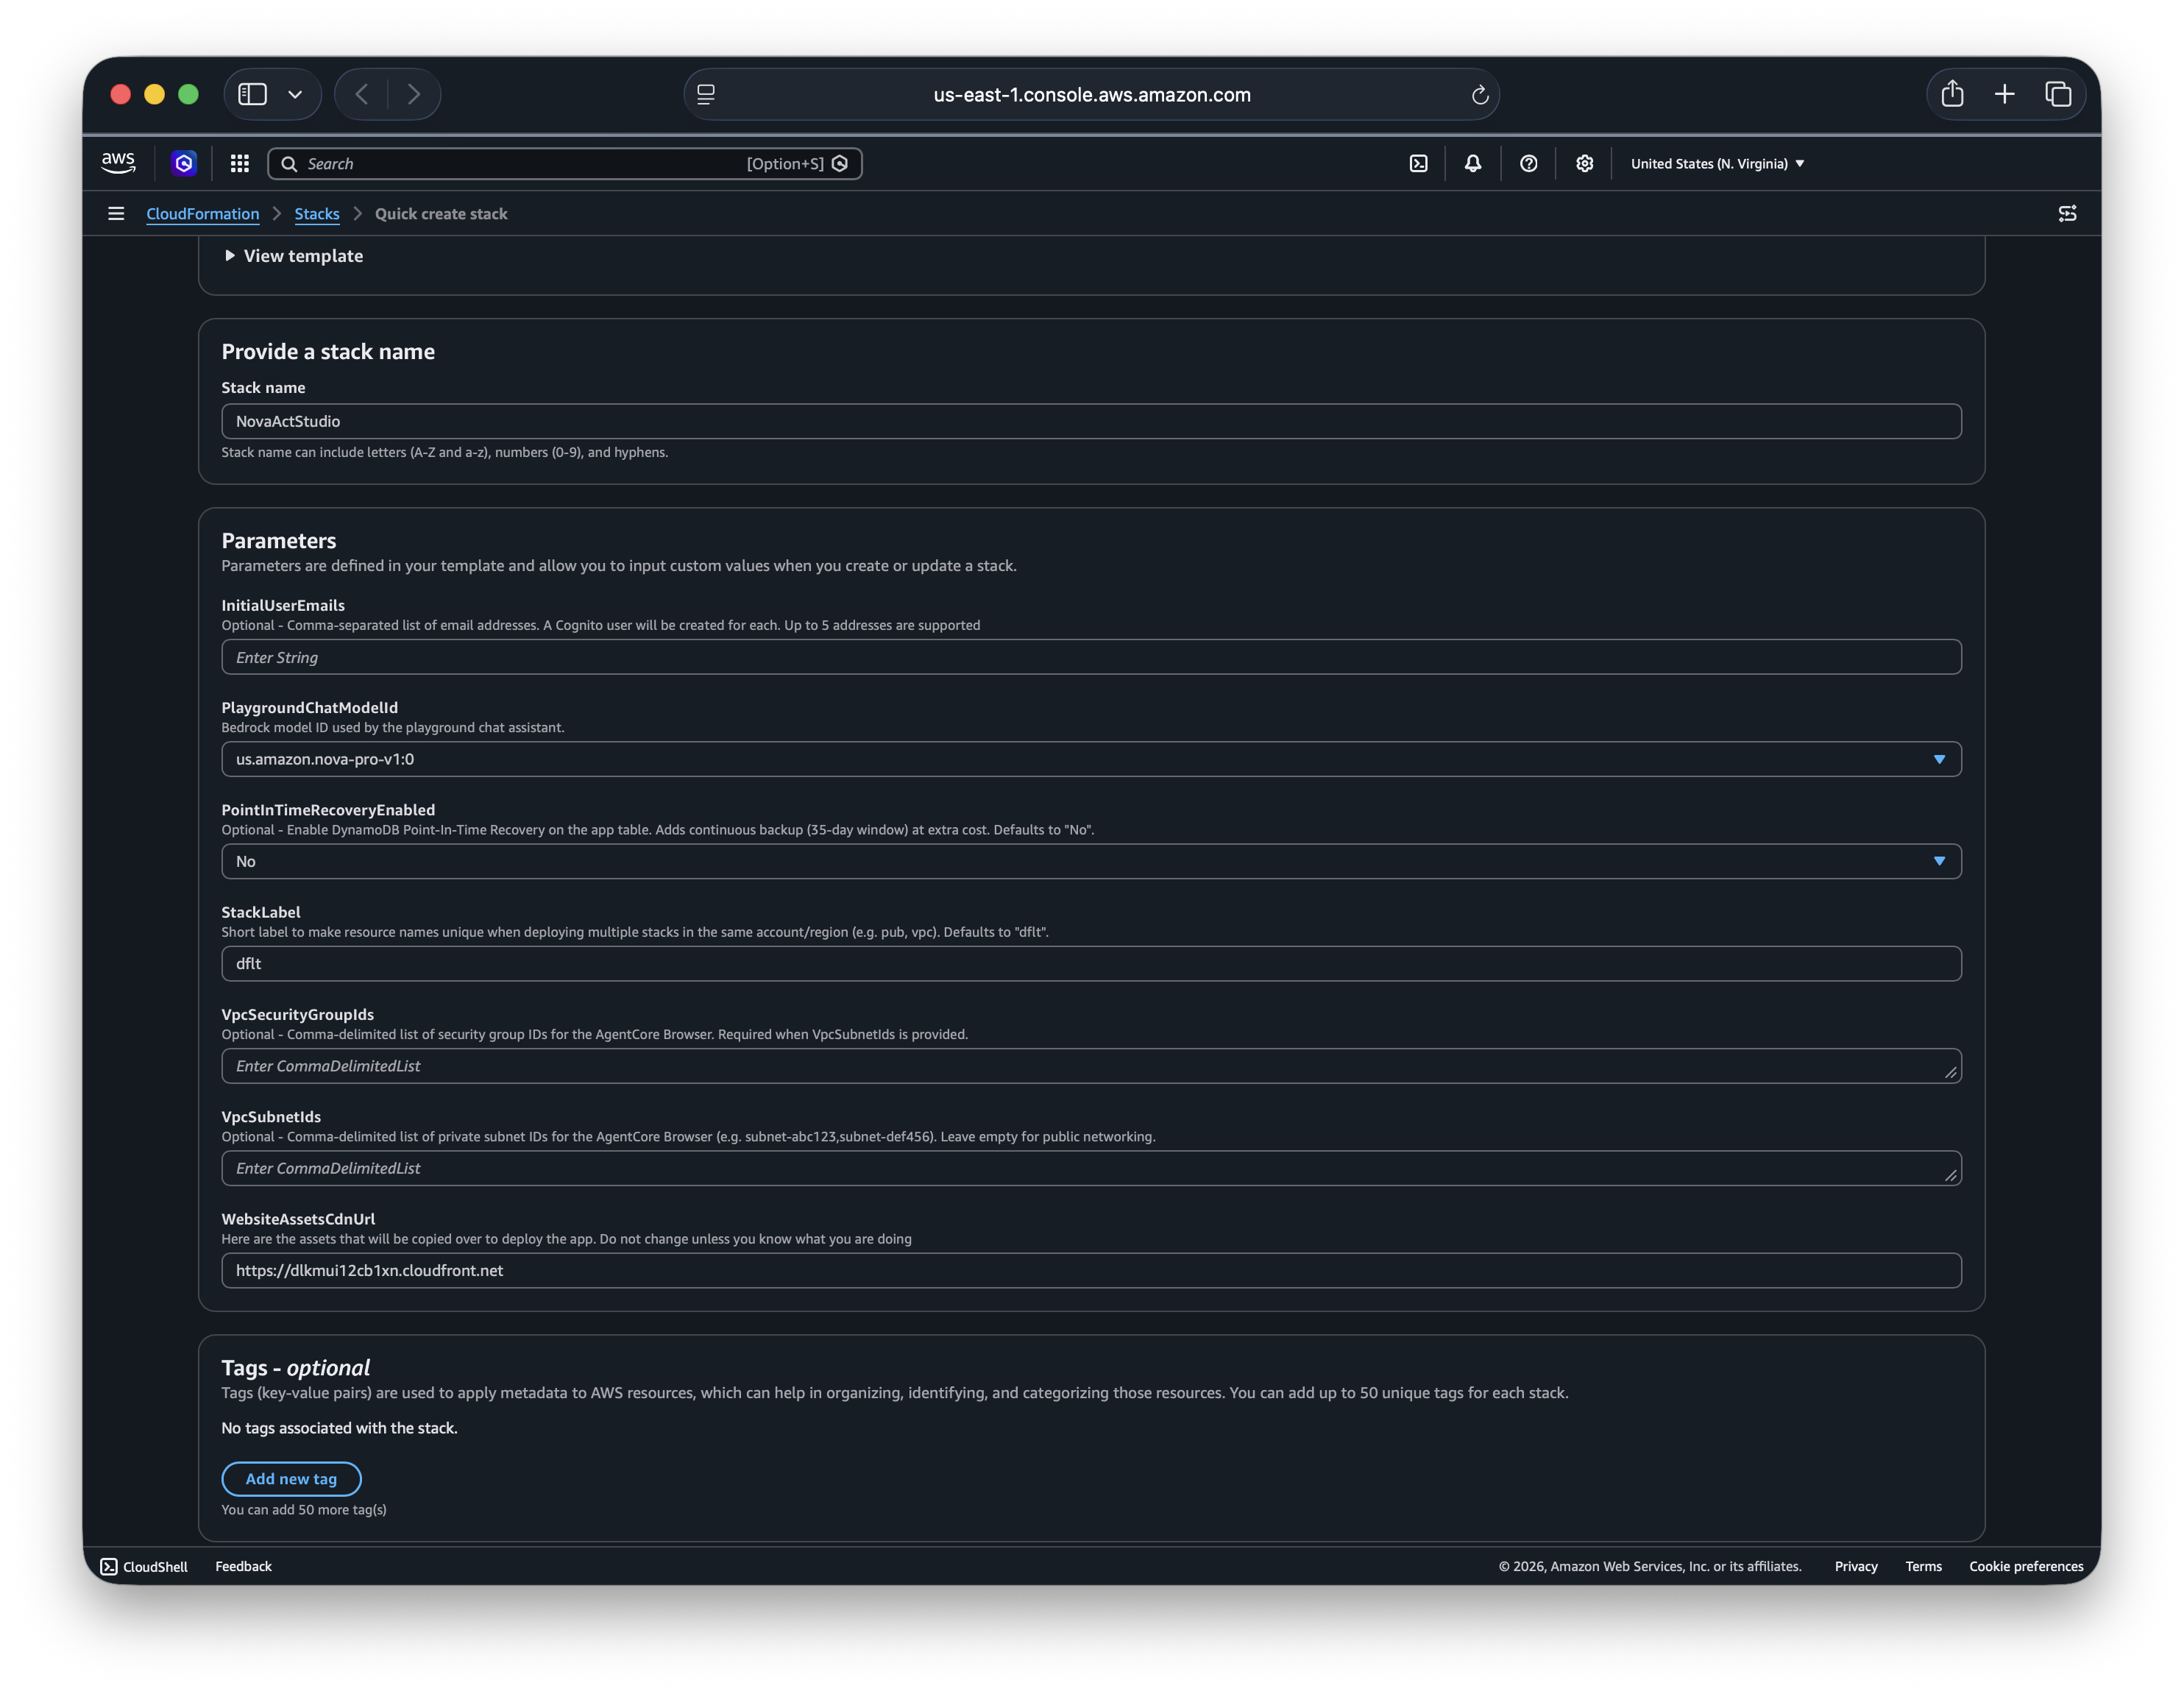Click the AWS console search box
Viewport: 2184px width, 1694px height.
pyautogui.click(x=565, y=163)
